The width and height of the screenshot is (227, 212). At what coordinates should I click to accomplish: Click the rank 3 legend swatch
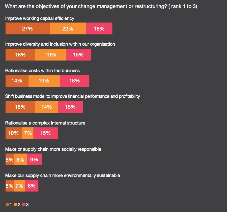point(24,204)
